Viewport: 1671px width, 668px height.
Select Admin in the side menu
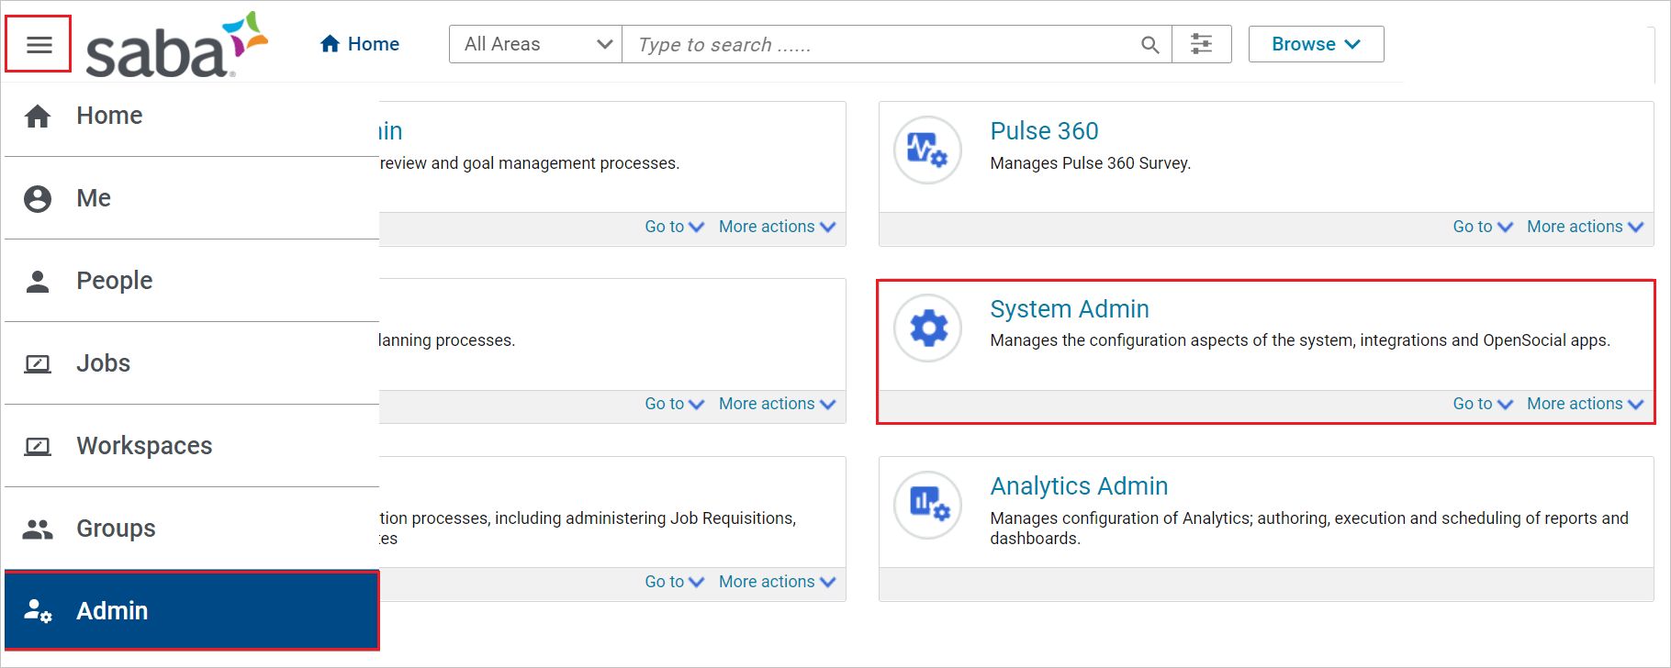click(x=191, y=611)
